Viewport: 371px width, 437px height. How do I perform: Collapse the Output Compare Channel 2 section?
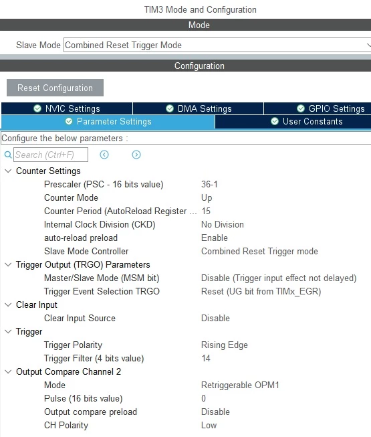8,371
